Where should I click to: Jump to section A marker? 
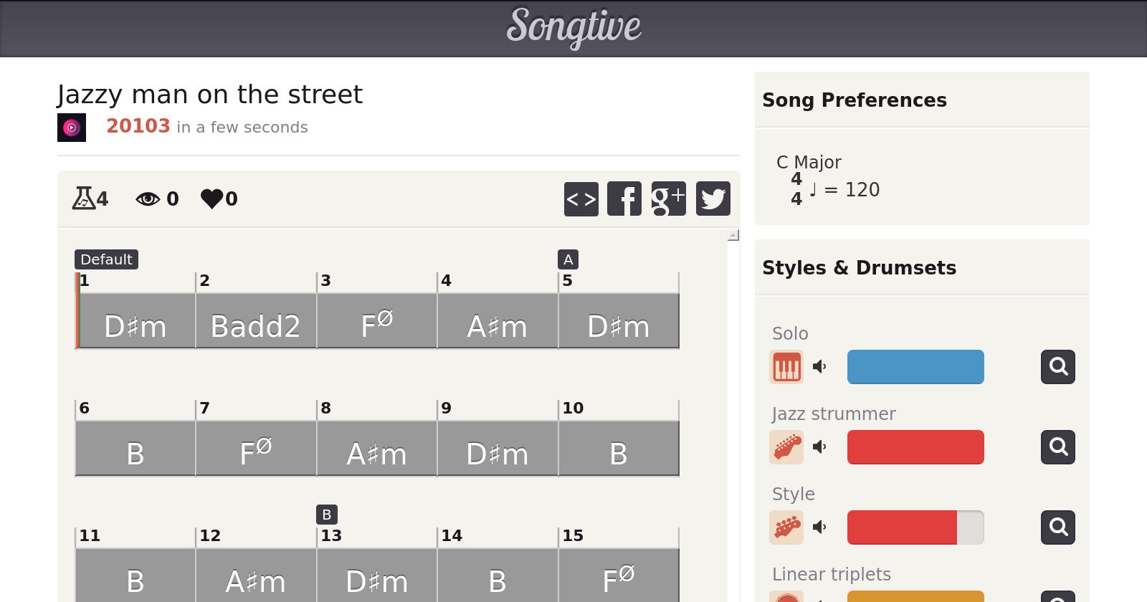tap(568, 259)
